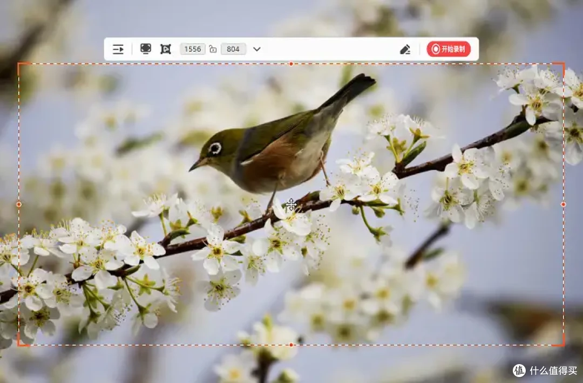The image size is (583, 383).
Task: Select custom region recording icon
Action: tap(166, 49)
